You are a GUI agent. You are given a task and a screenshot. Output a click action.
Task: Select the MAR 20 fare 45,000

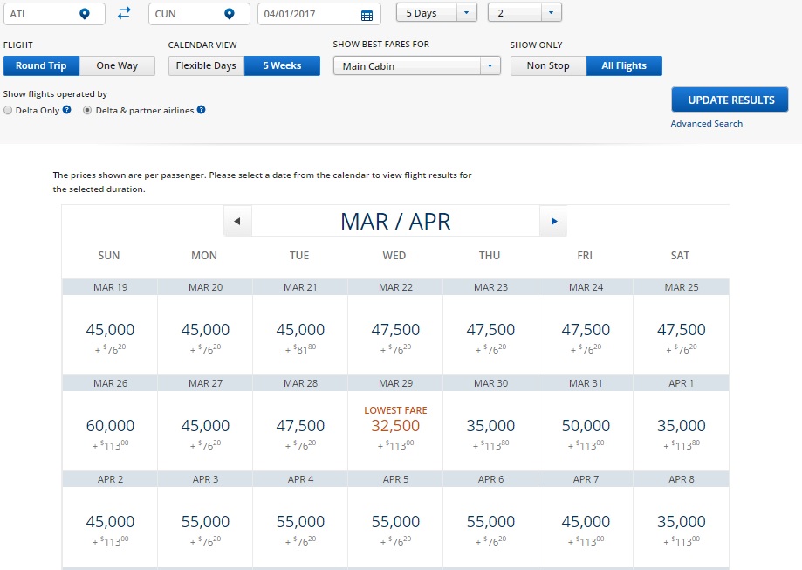coord(205,334)
